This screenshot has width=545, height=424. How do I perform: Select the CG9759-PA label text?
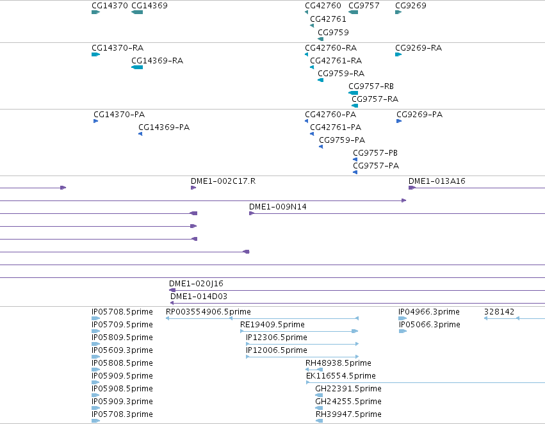tap(342, 140)
